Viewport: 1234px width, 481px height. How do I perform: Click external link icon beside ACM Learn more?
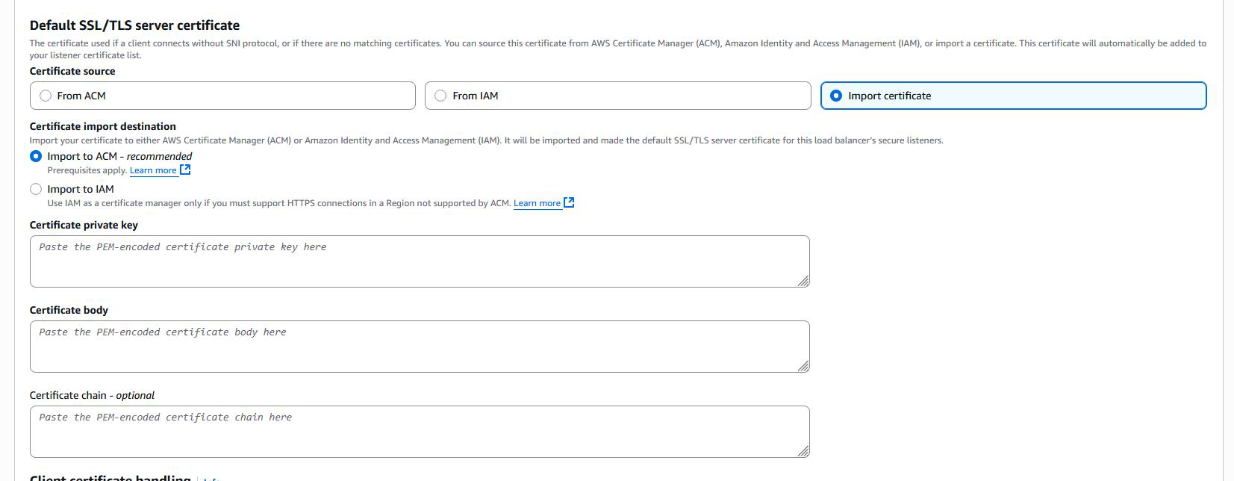click(186, 170)
